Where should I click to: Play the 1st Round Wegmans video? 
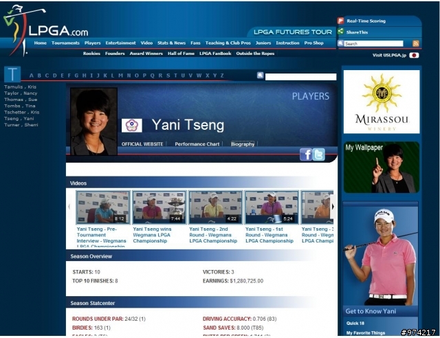click(x=272, y=207)
